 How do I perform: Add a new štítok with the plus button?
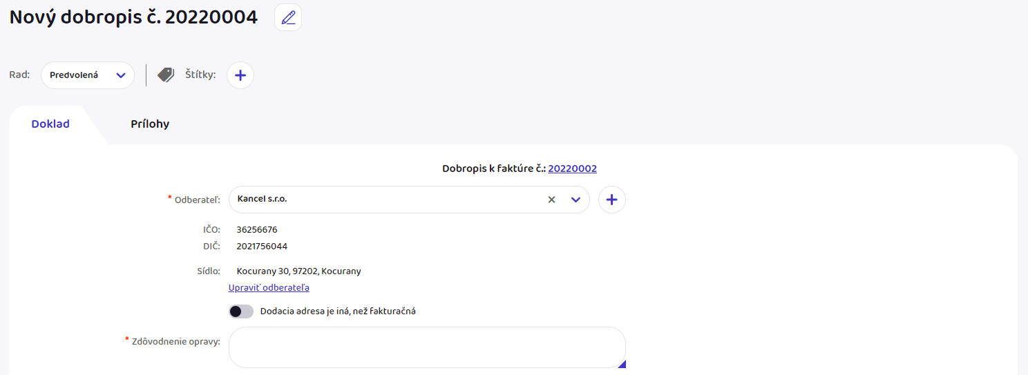click(240, 75)
